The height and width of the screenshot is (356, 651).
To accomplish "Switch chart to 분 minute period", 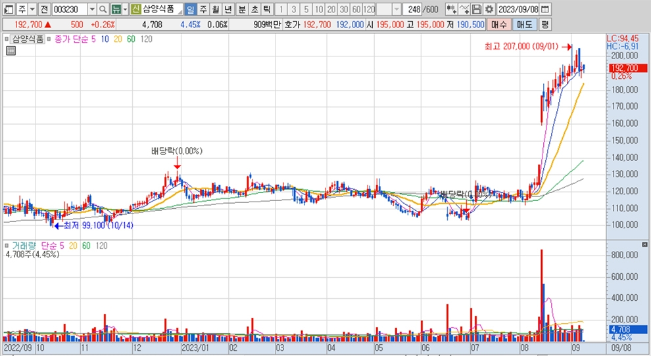I will [241, 9].
